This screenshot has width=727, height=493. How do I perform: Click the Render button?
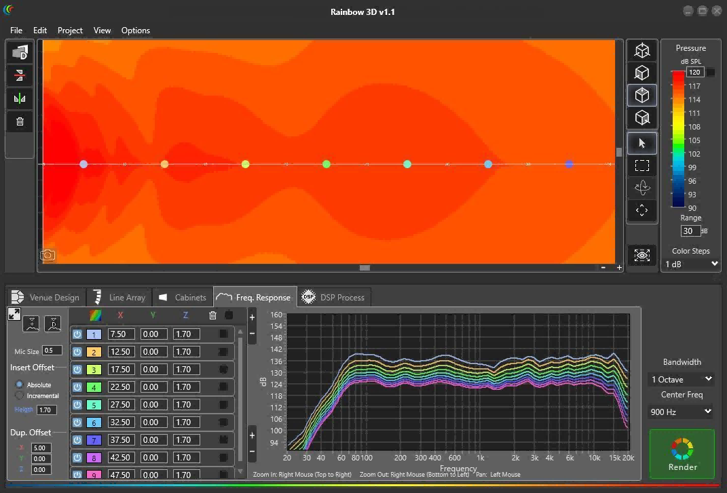pos(682,453)
